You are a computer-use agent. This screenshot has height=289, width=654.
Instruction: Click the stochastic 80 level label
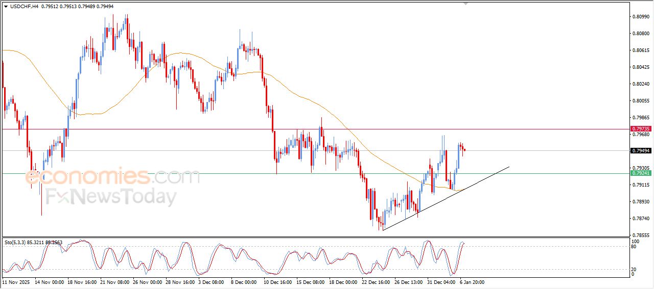pos(635,247)
